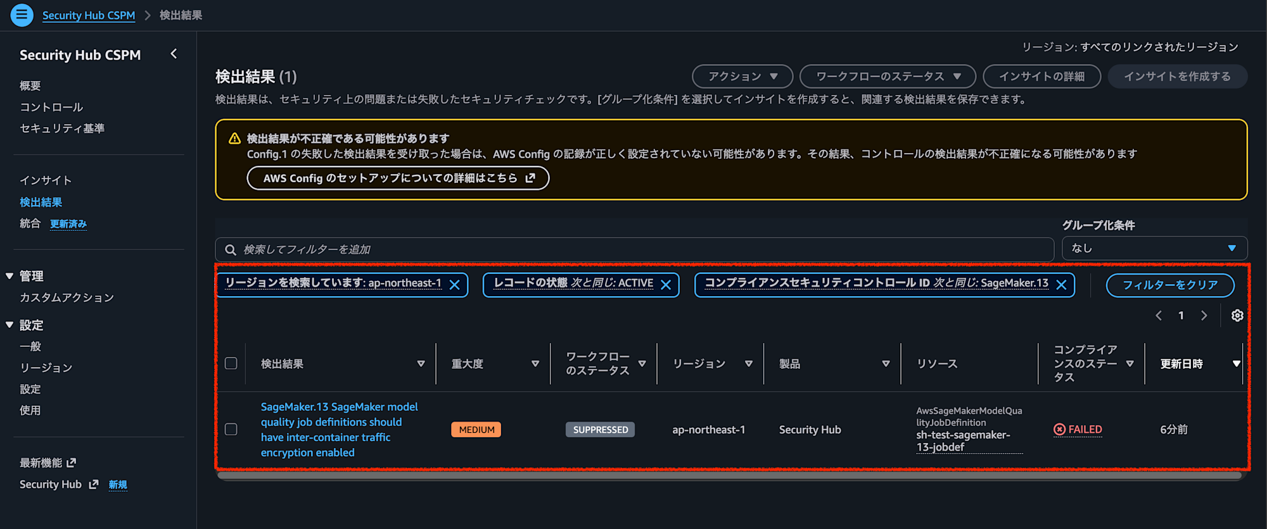This screenshot has width=1267, height=529.
Task: Open コントロール in the sidebar
Action: click(51, 107)
